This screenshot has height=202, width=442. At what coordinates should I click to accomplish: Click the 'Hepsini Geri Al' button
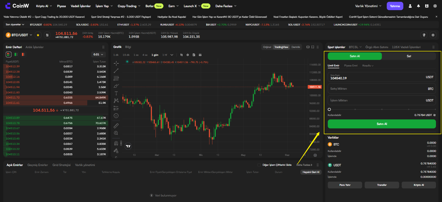pos(311,172)
